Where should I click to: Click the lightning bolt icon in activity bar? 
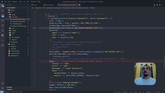[3, 45]
